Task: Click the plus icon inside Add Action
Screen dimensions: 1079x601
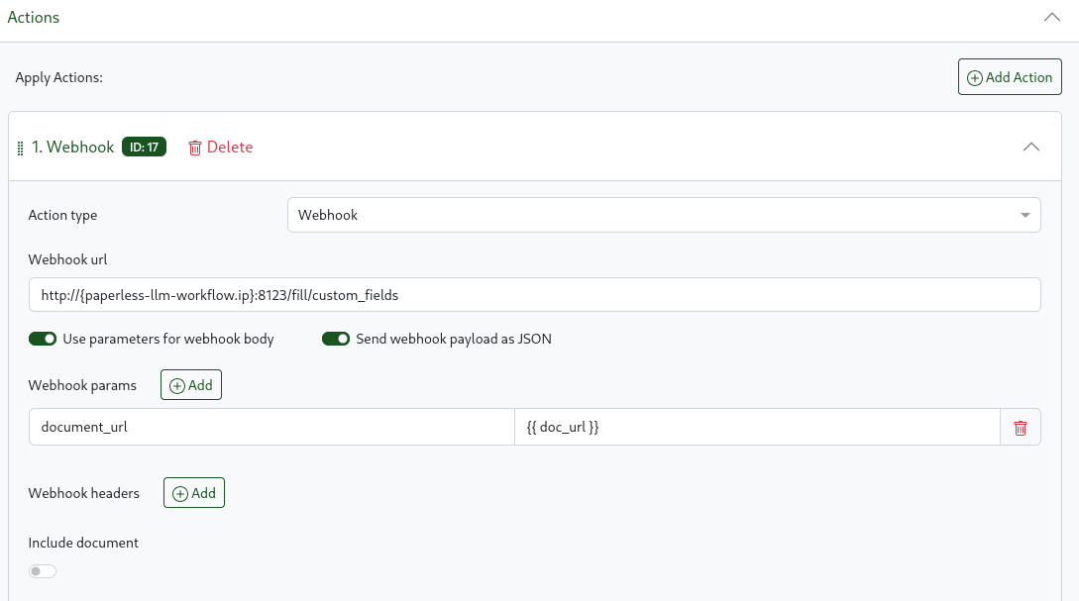Action: tap(973, 76)
